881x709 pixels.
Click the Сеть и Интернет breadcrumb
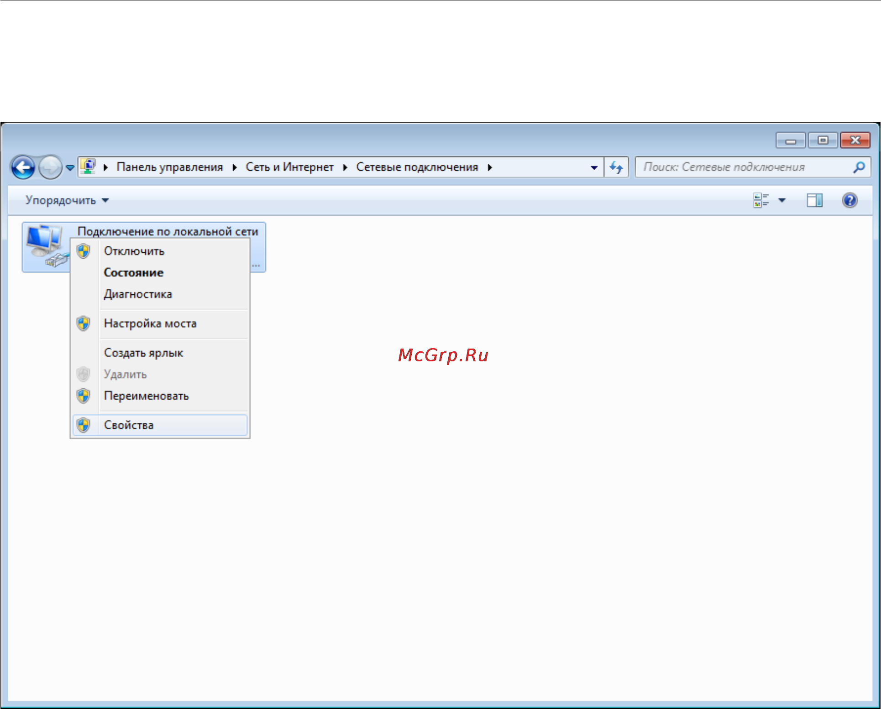coord(289,167)
